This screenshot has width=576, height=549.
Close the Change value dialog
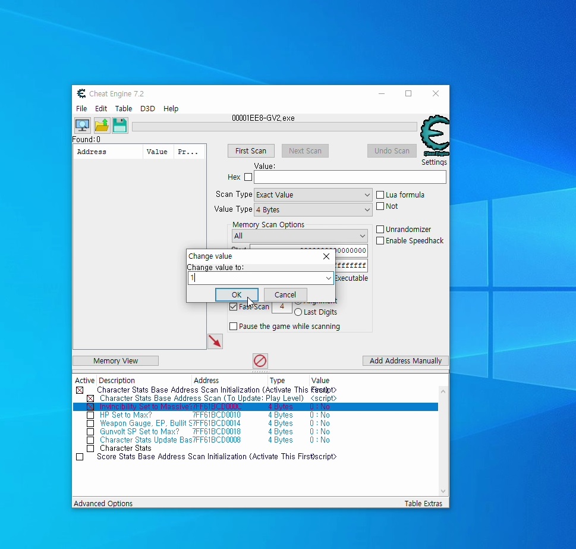pyautogui.click(x=326, y=256)
